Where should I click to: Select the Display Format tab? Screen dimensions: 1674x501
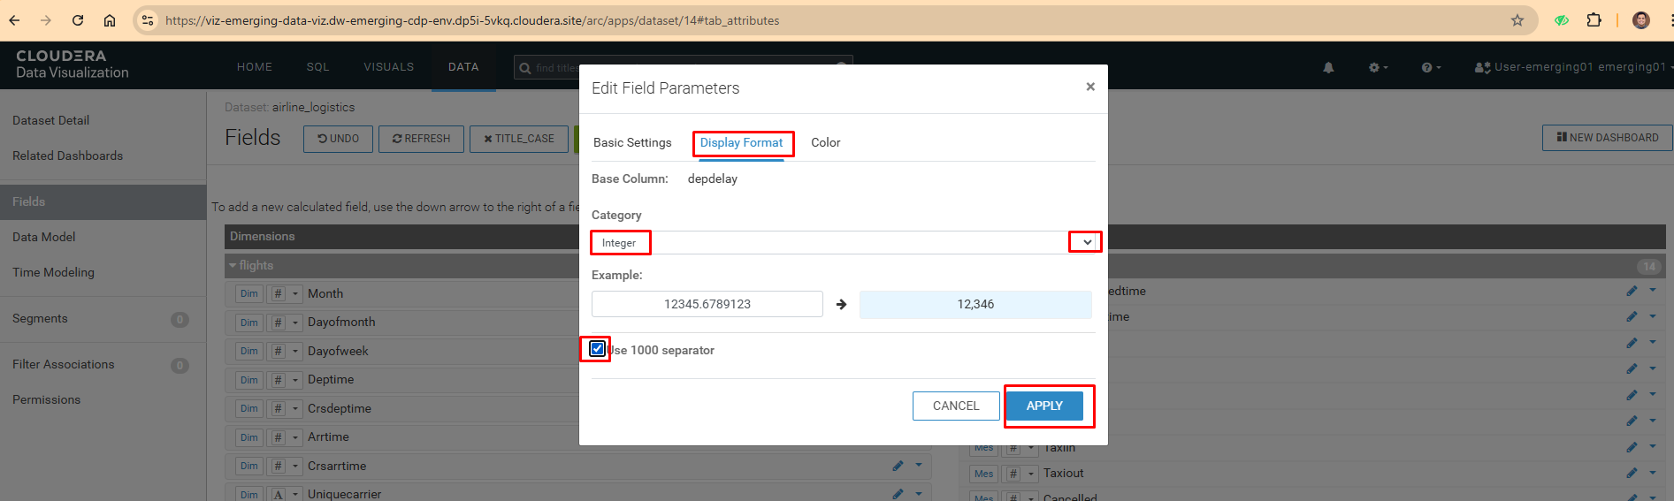(x=741, y=142)
